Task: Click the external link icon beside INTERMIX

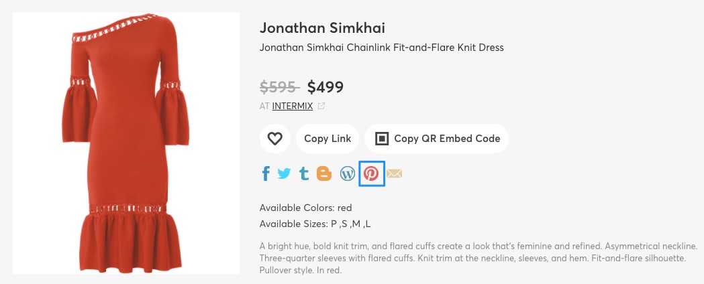Action: [321, 106]
